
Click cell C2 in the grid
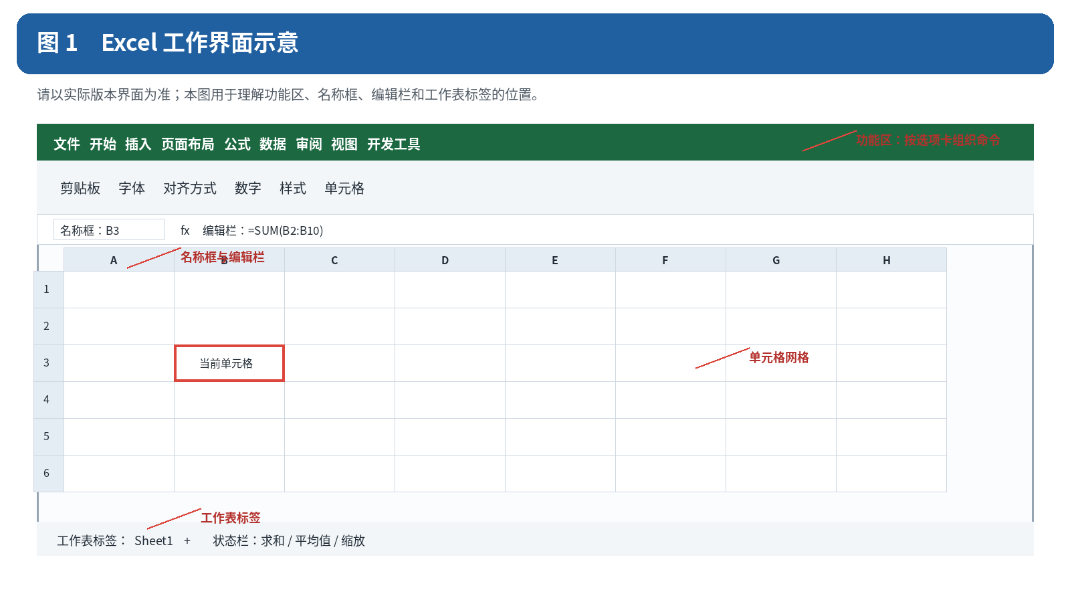pyautogui.click(x=340, y=326)
